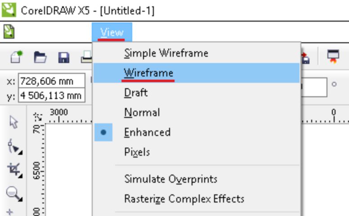This screenshot has height=216, width=349.
Task: Click the Application Launcher icon at toolbar right
Action: 333,57
